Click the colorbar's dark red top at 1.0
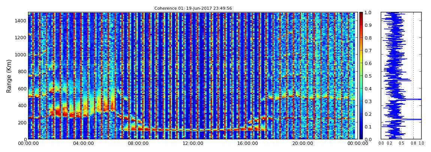The width and height of the screenshot is (431, 152). [361, 14]
